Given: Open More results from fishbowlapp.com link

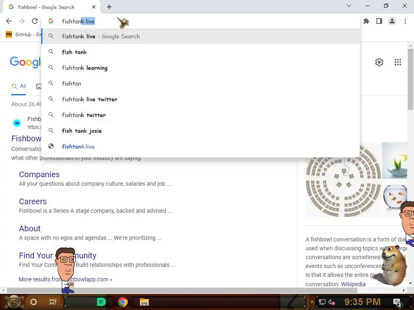Looking at the screenshot, I should coord(65,279).
